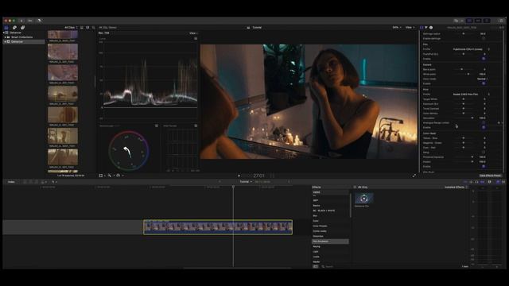Open the retime speedometer icon below the viewer
The height and width of the screenshot is (286, 509).
tap(119, 176)
